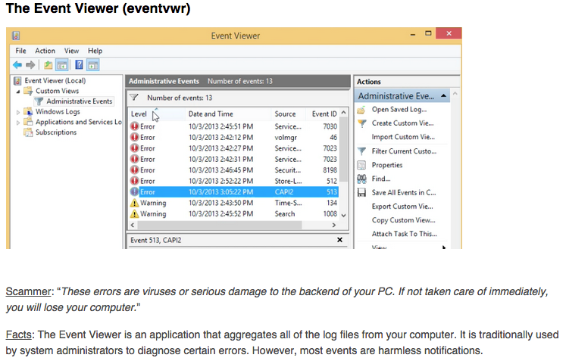Toggle the Show/Hide Console Tree toolbar button
This screenshot has width=566, height=364.
[62, 64]
